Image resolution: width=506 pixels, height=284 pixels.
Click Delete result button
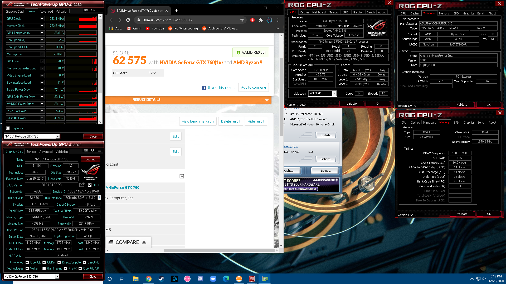231,121
